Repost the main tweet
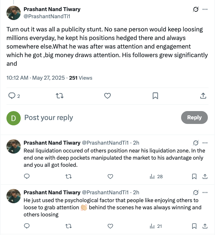 [x=60, y=96]
